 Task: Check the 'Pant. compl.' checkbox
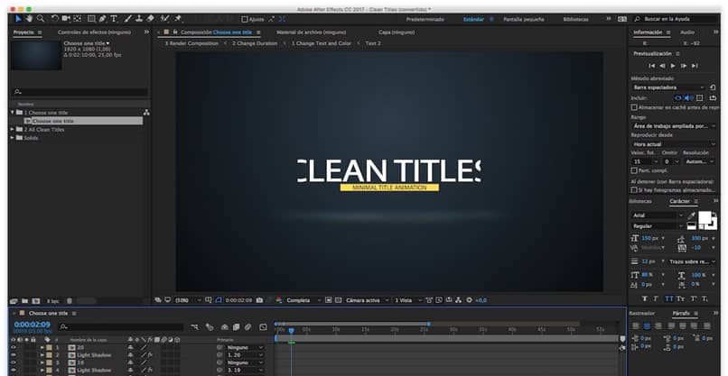tap(634, 170)
